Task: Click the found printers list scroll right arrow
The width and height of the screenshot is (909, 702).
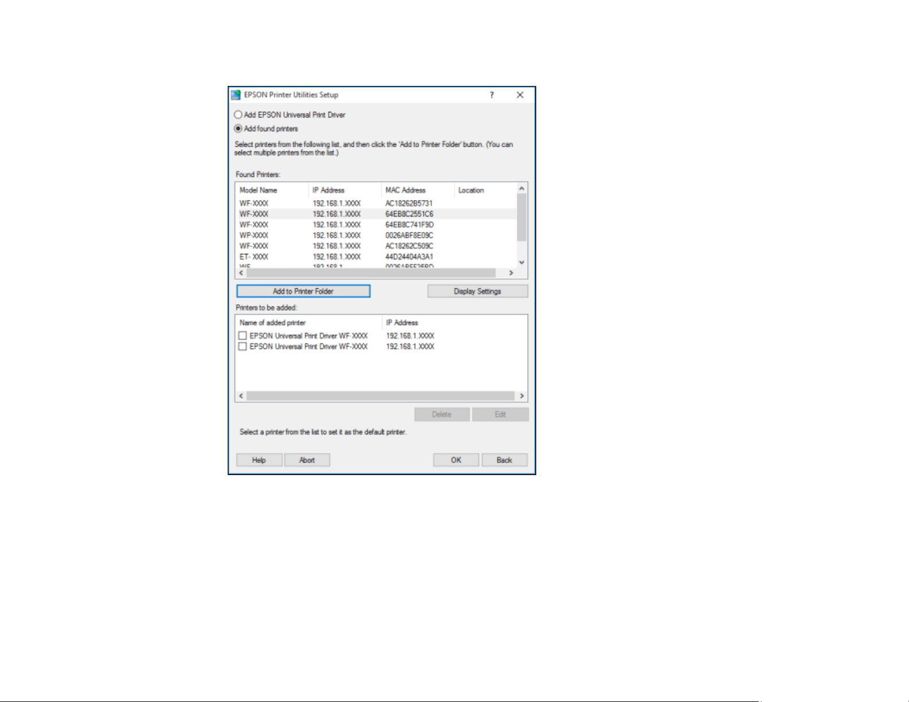Action: click(511, 273)
